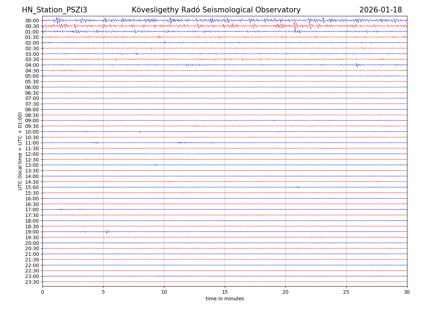
Task: Click the Kövesligethy Radó Seismological Observatory heading
Action: pyautogui.click(x=216, y=10)
